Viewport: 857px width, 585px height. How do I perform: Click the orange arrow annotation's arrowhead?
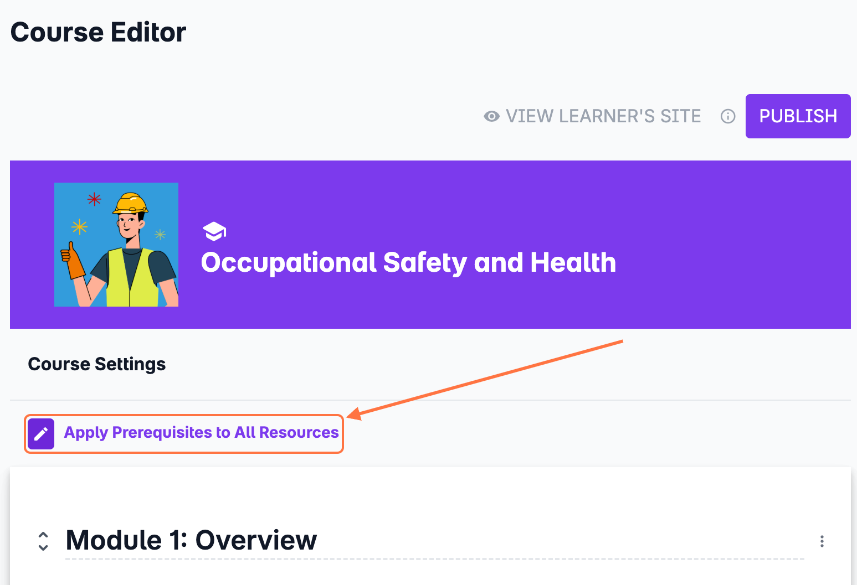pyautogui.click(x=352, y=415)
